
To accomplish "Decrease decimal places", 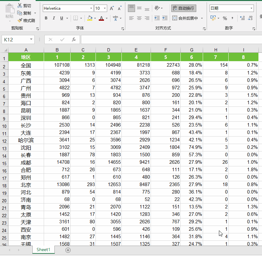I will (x=250, y=18).
